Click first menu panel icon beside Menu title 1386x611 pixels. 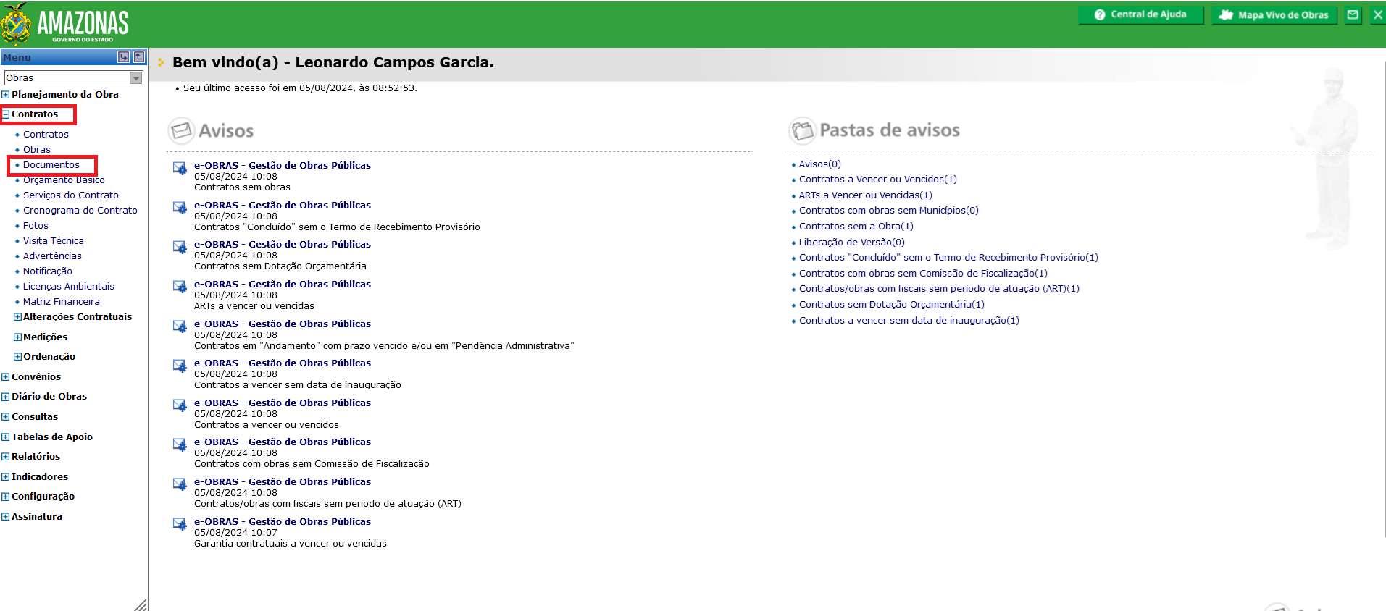[124, 57]
